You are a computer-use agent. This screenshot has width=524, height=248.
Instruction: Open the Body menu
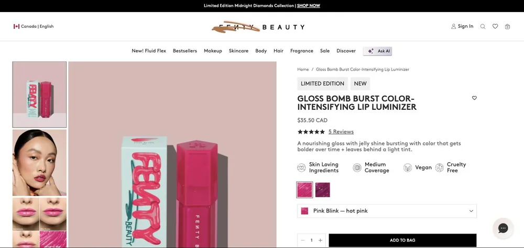(261, 51)
